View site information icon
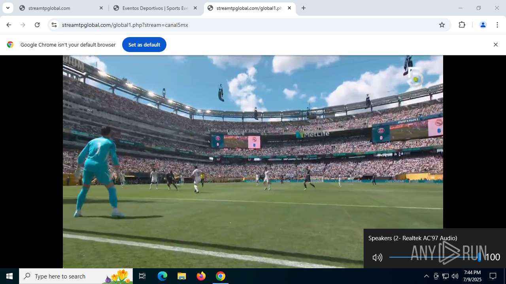Image resolution: width=506 pixels, height=284 pixels. 54,25
